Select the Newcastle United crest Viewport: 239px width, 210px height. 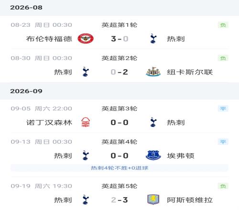153,72
